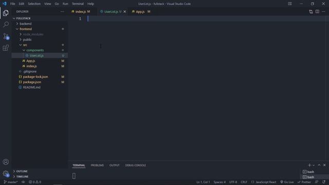Click the open changes icon in editor toolbar
The width and height of the screenshot is (329, 185).
(310, 11)
